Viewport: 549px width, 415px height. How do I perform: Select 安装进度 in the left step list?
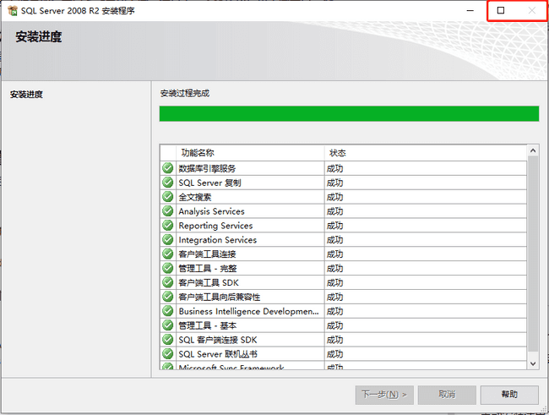tap(26, 95)
